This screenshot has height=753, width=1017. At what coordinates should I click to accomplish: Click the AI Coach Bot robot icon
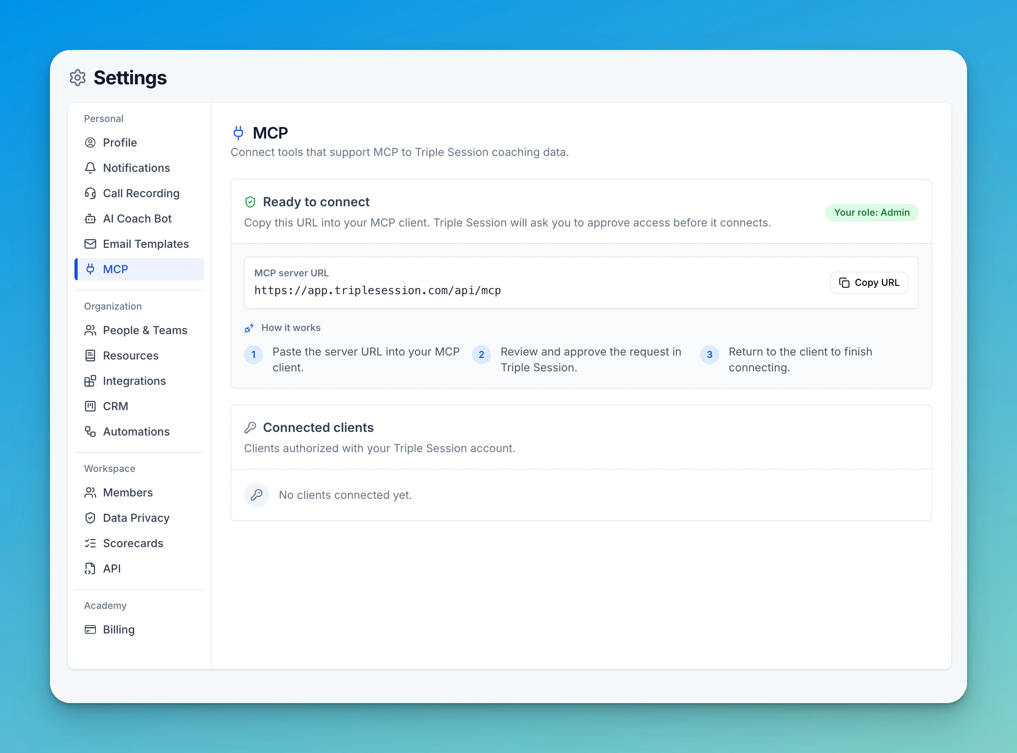point(90,219)
